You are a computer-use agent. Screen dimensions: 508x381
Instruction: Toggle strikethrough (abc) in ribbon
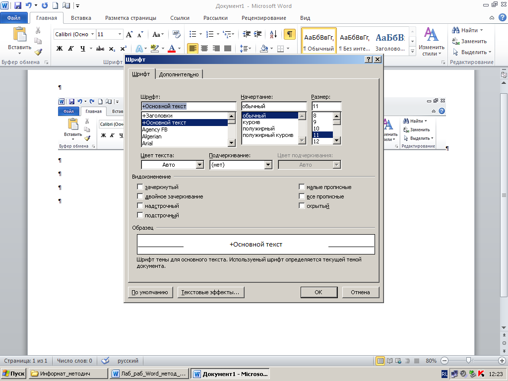[100, 49]
